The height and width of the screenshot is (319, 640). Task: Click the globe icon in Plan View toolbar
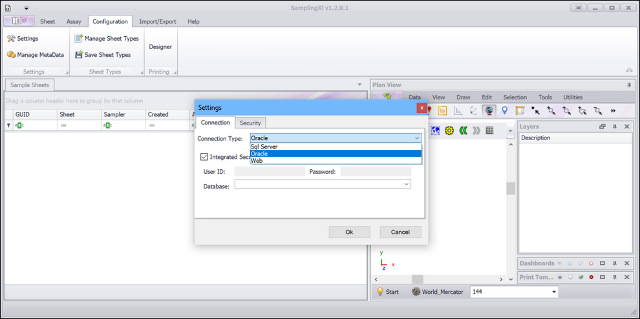tap(489, 110)
